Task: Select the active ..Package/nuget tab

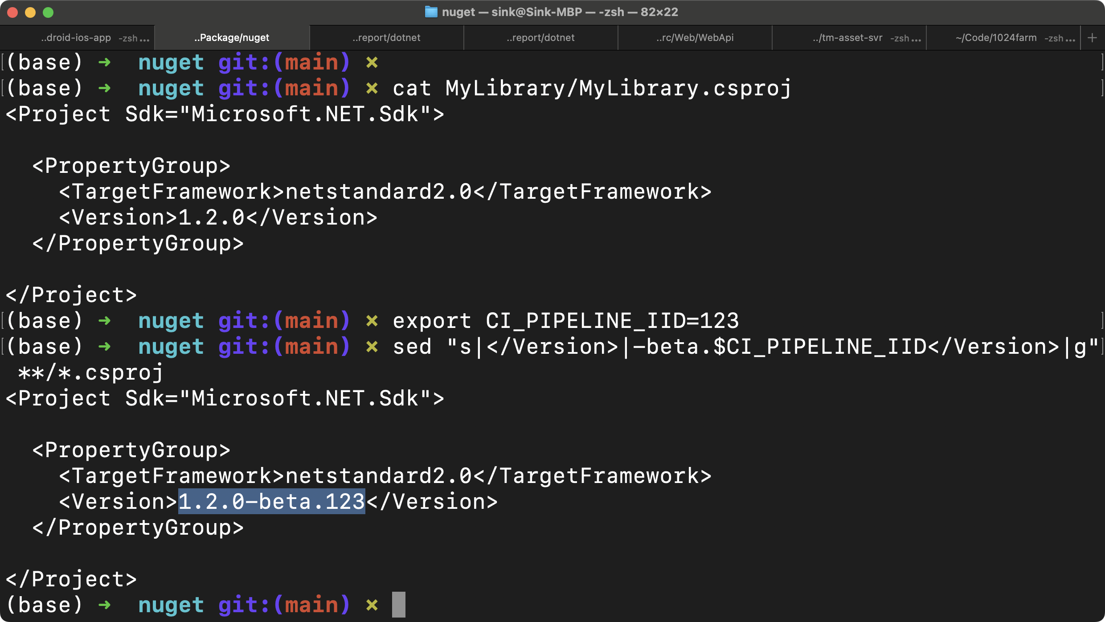Action: (231, 37)
